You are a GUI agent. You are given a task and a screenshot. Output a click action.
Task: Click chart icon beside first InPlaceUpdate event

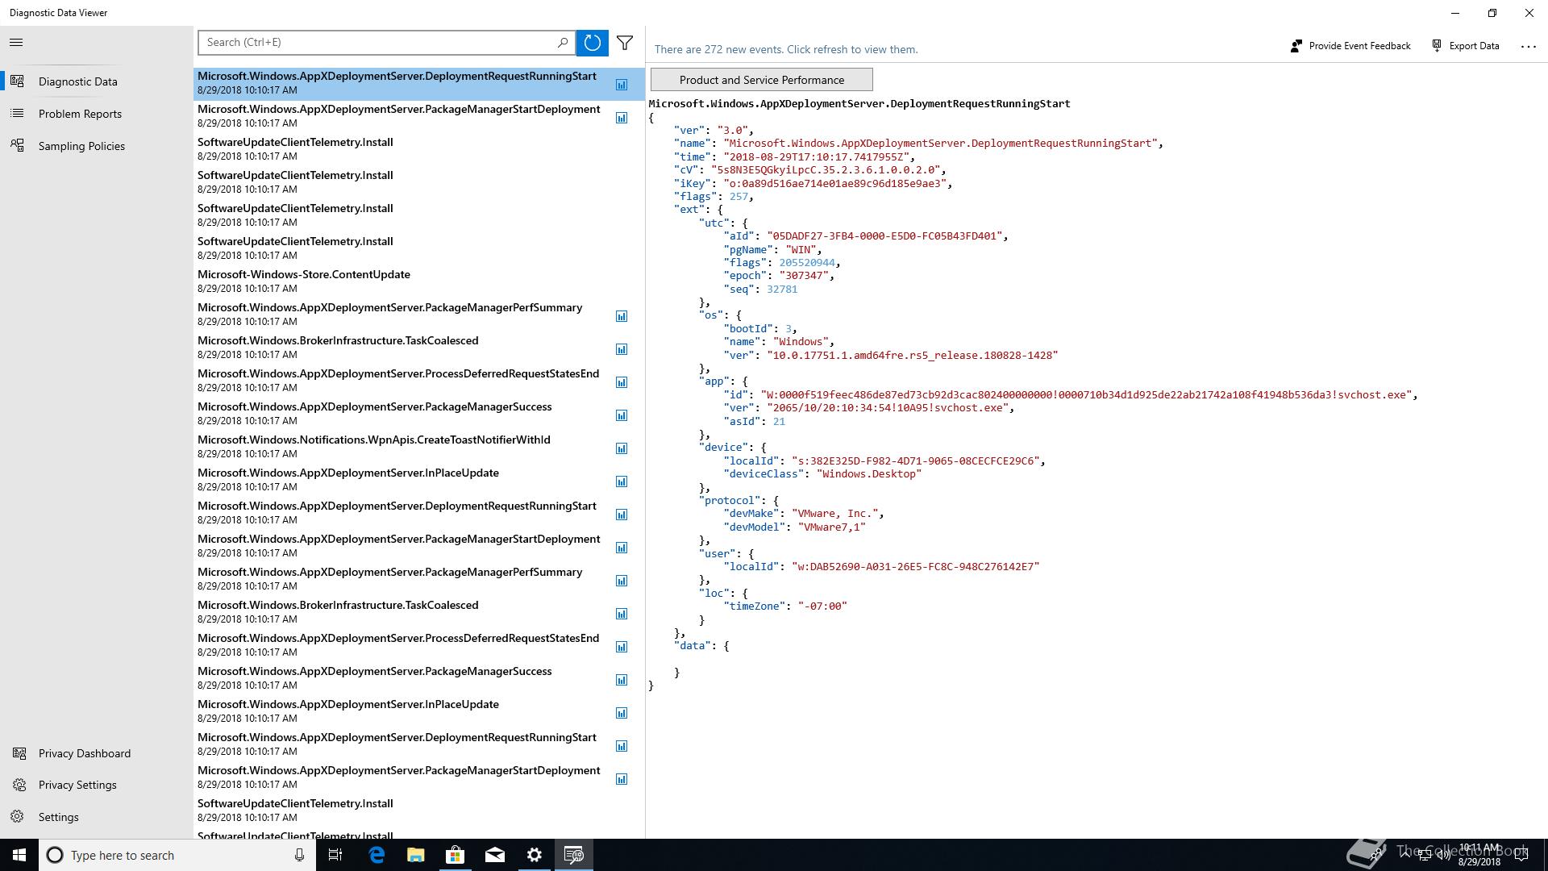622,481
